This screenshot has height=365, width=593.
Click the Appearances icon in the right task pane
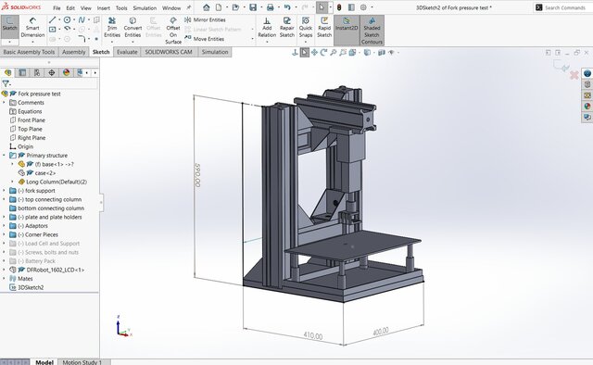[587, 107]
